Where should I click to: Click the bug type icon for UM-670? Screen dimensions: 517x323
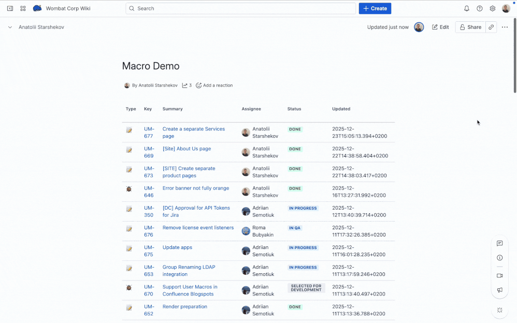click(x=129, y=288)
